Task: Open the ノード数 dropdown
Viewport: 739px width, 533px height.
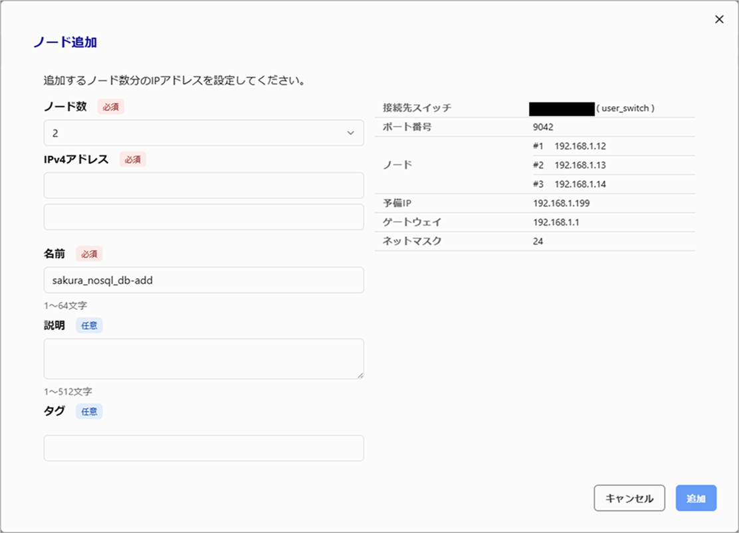Action: click(203, 133)
